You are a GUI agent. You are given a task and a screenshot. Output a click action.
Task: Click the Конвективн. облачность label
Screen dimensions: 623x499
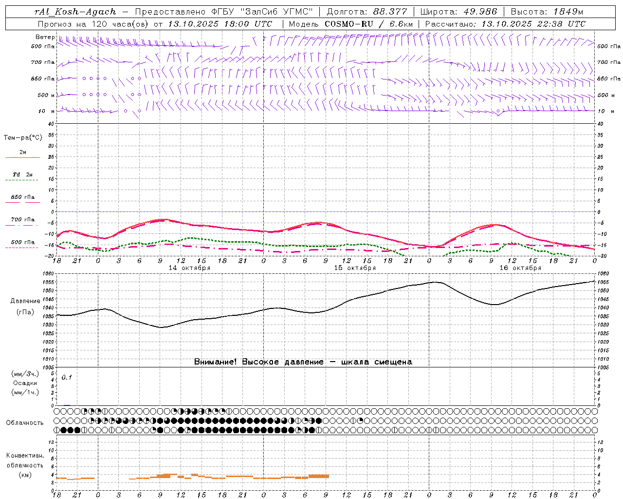click(25, 461)
